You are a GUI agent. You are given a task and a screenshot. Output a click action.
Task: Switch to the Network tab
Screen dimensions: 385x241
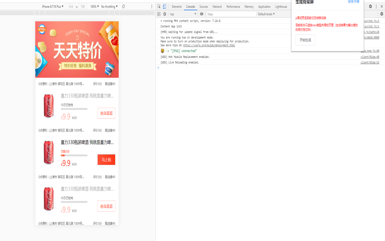[217, 7]
